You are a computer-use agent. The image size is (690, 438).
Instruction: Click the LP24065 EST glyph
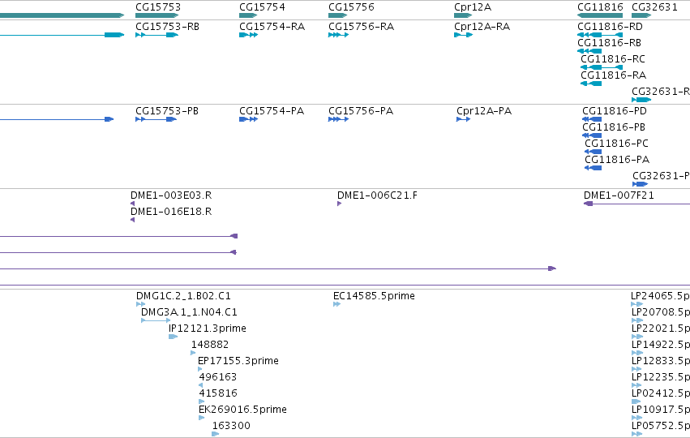tap(636, 304)
